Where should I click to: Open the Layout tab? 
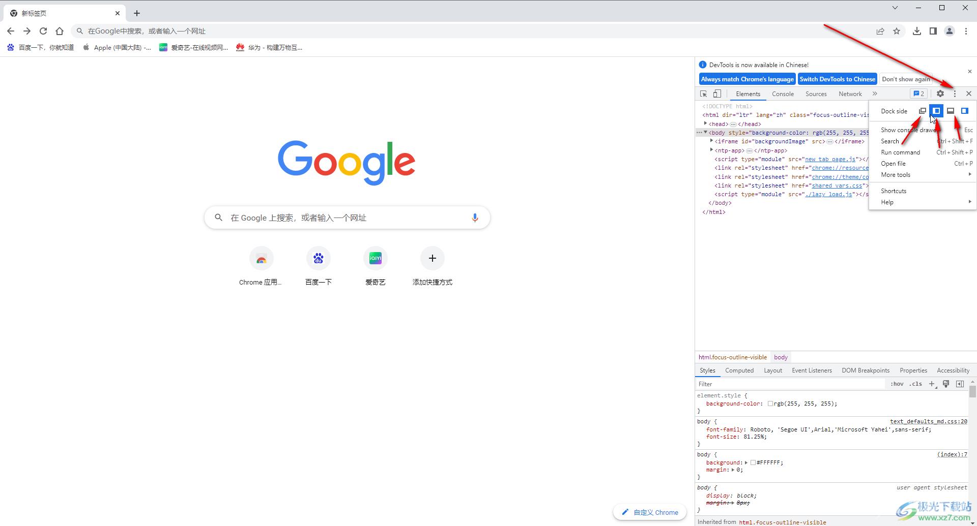click(x=772, y=370)
